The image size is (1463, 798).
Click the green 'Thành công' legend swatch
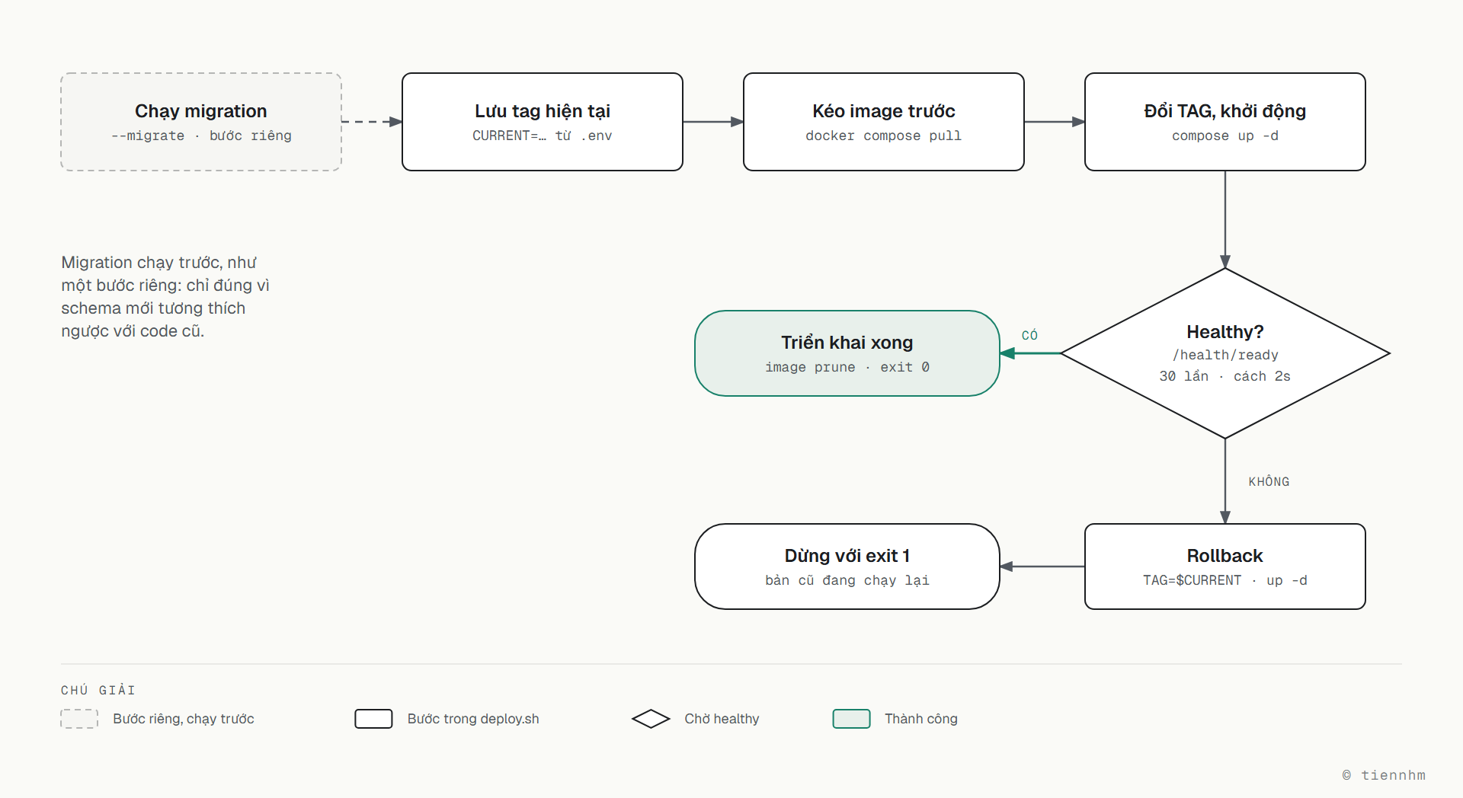(x=852, y=719)
